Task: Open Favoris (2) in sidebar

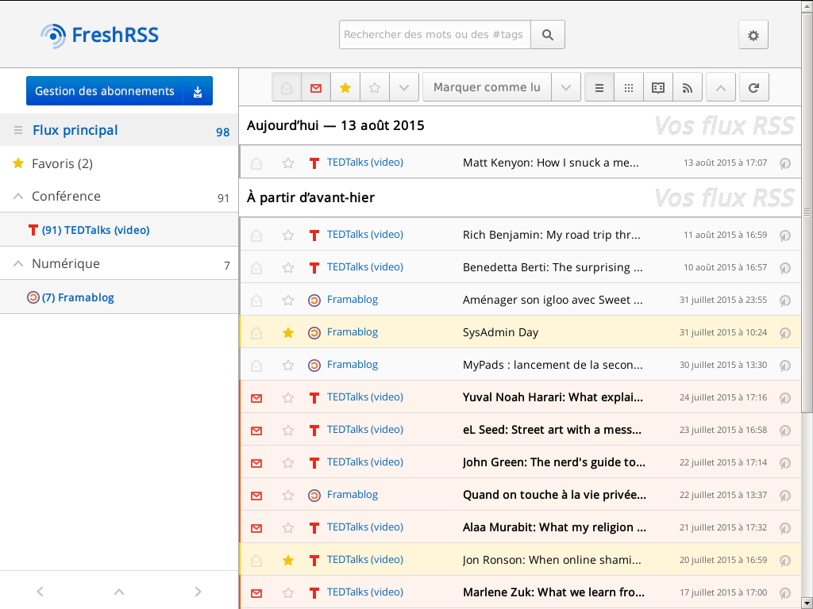Action: coord(62,163)
